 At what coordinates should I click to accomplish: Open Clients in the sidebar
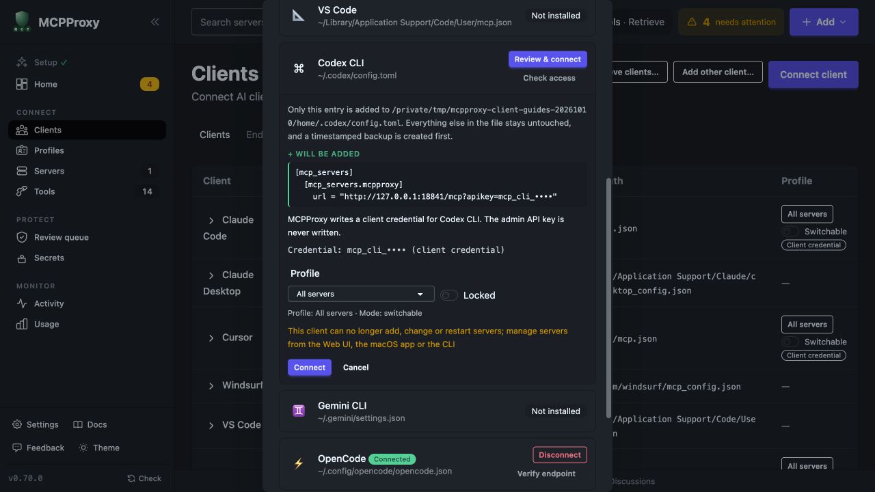tap(87, 130)
